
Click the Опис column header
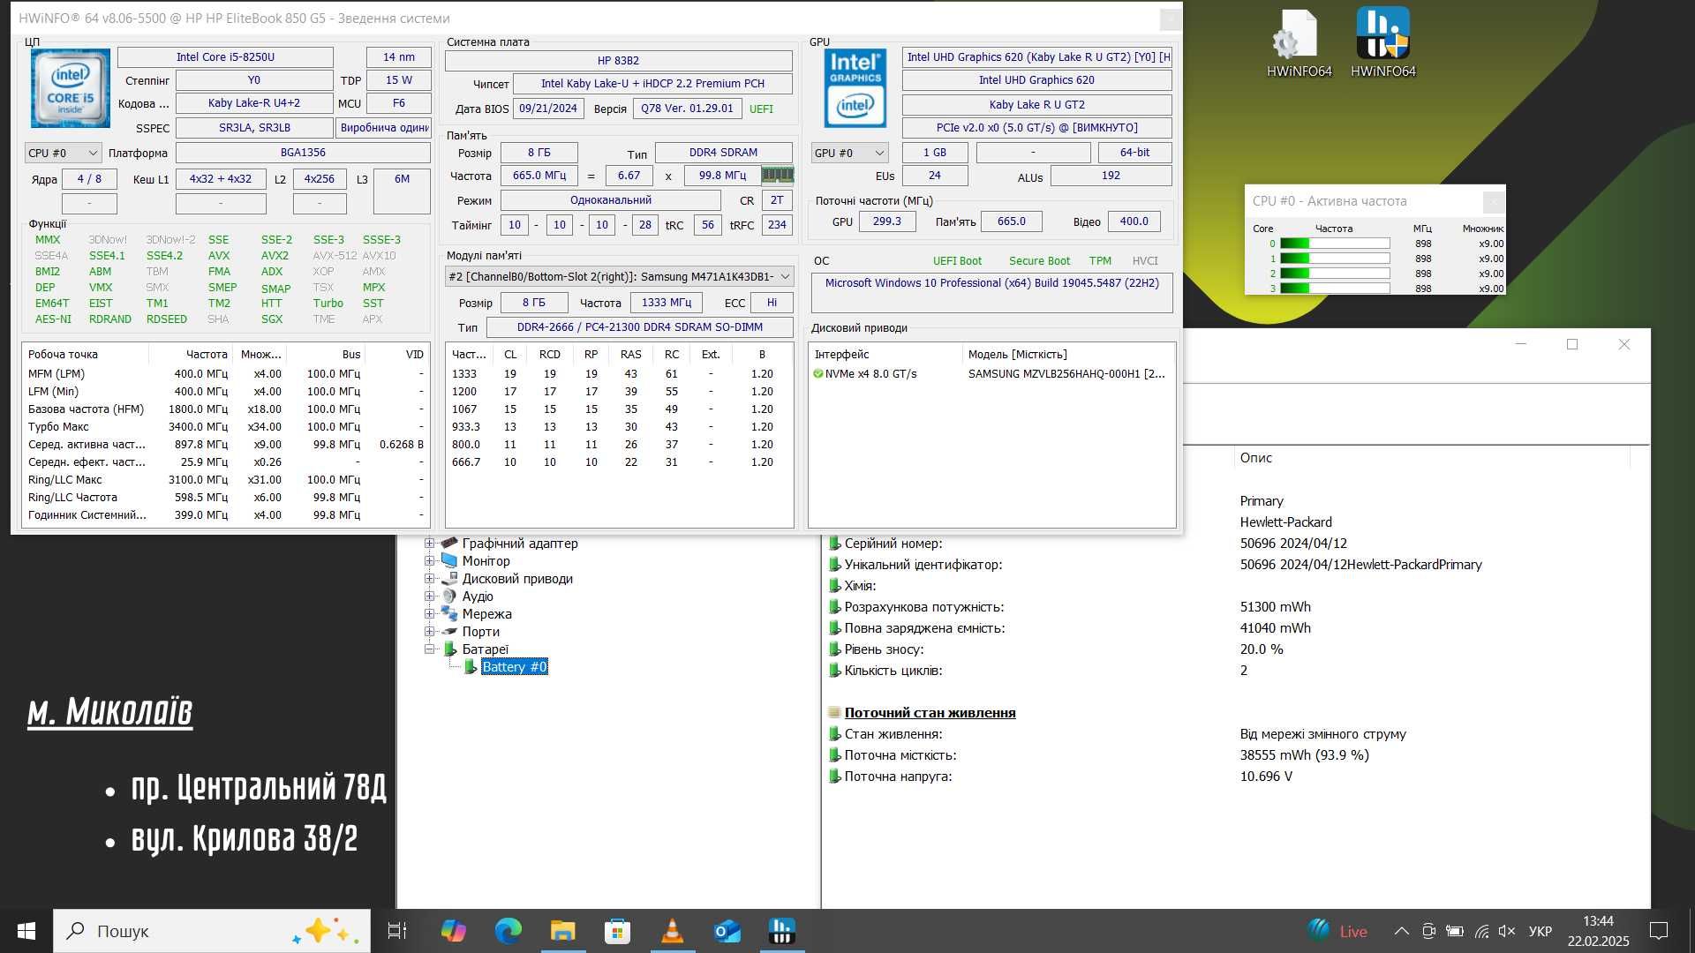point(1430,458)
